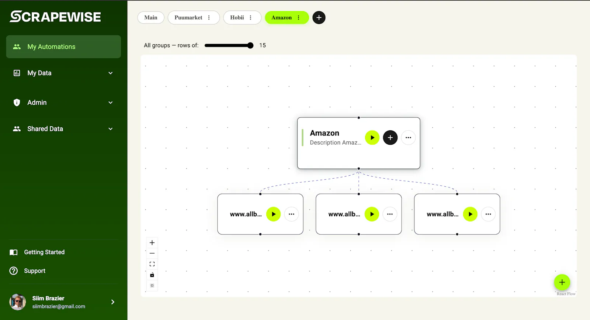The width and height of the screenshot is (590, 320).
Task: Open the Scrapewise logo home link
Action: click(x=55, y=17)
